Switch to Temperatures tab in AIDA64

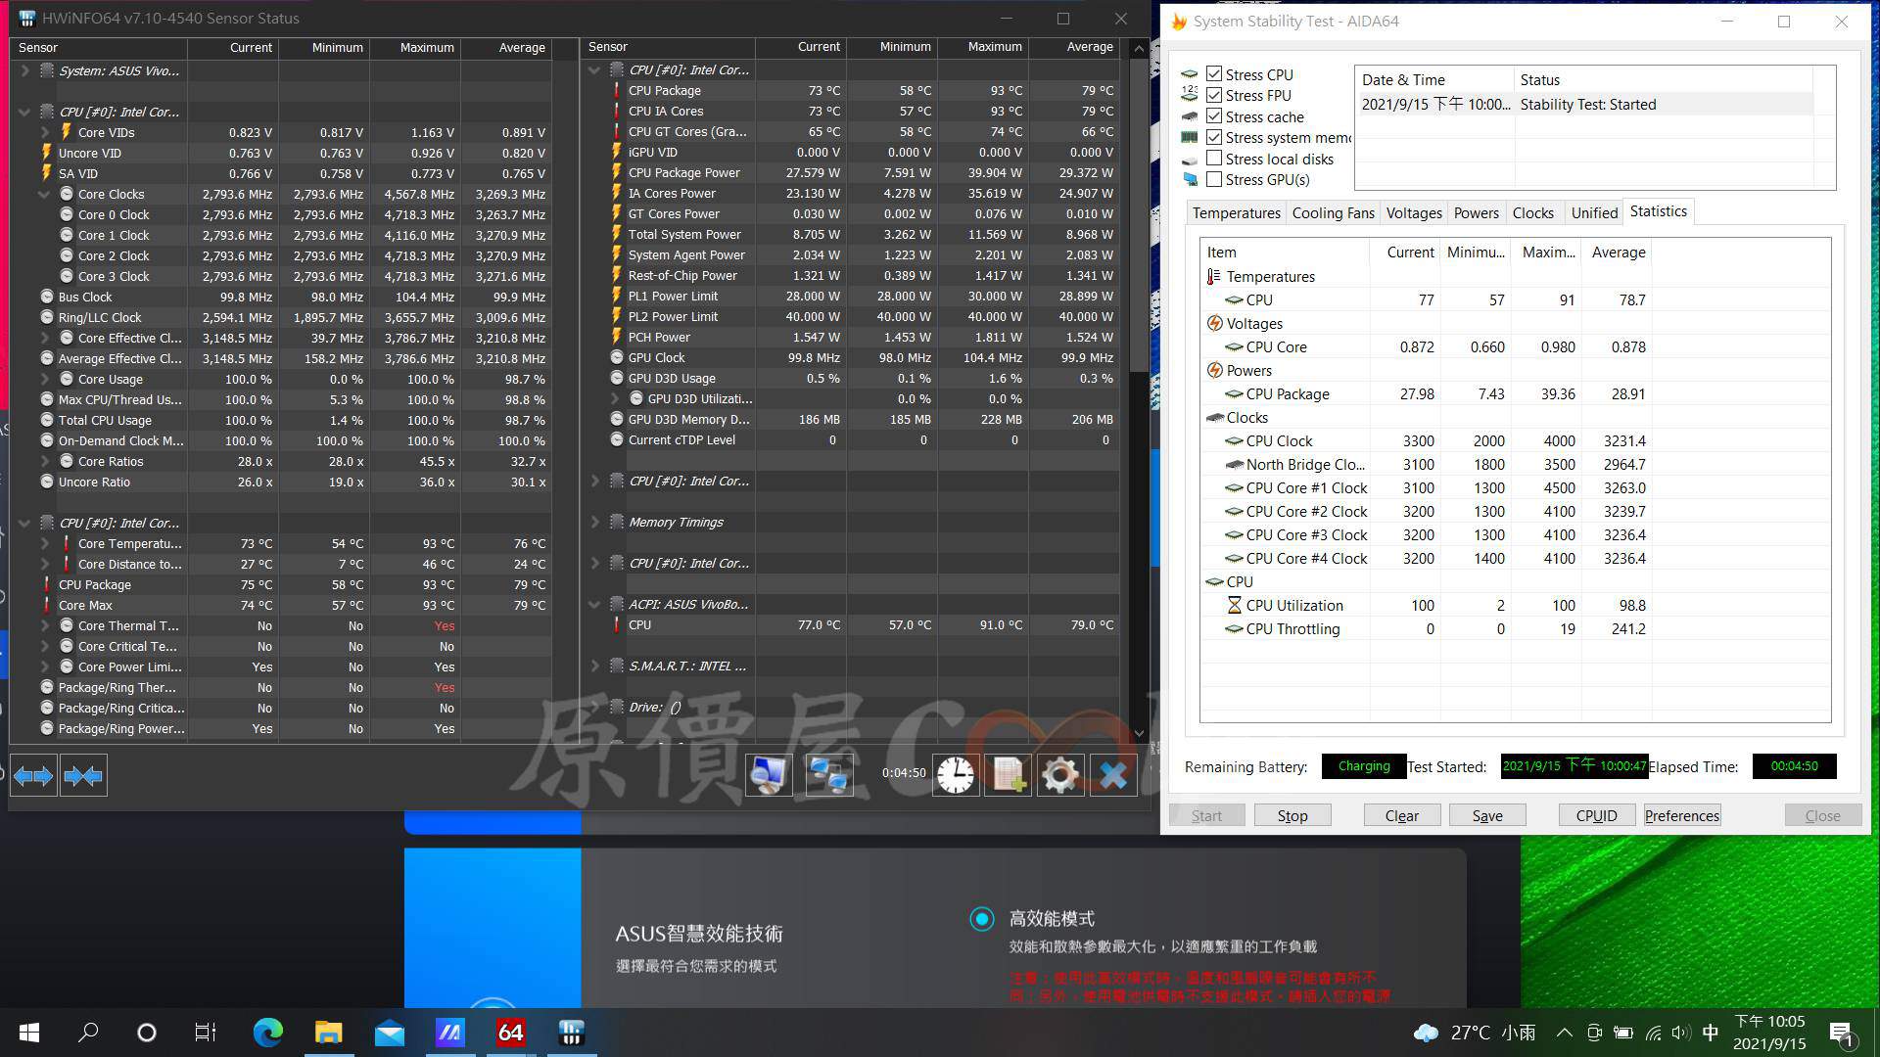(1236, 212)
